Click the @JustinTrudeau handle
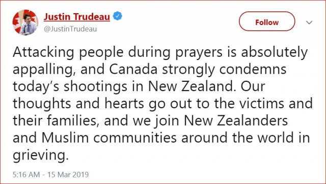The height and width of the screenshot is (184, 326). [x=70, y=29]
